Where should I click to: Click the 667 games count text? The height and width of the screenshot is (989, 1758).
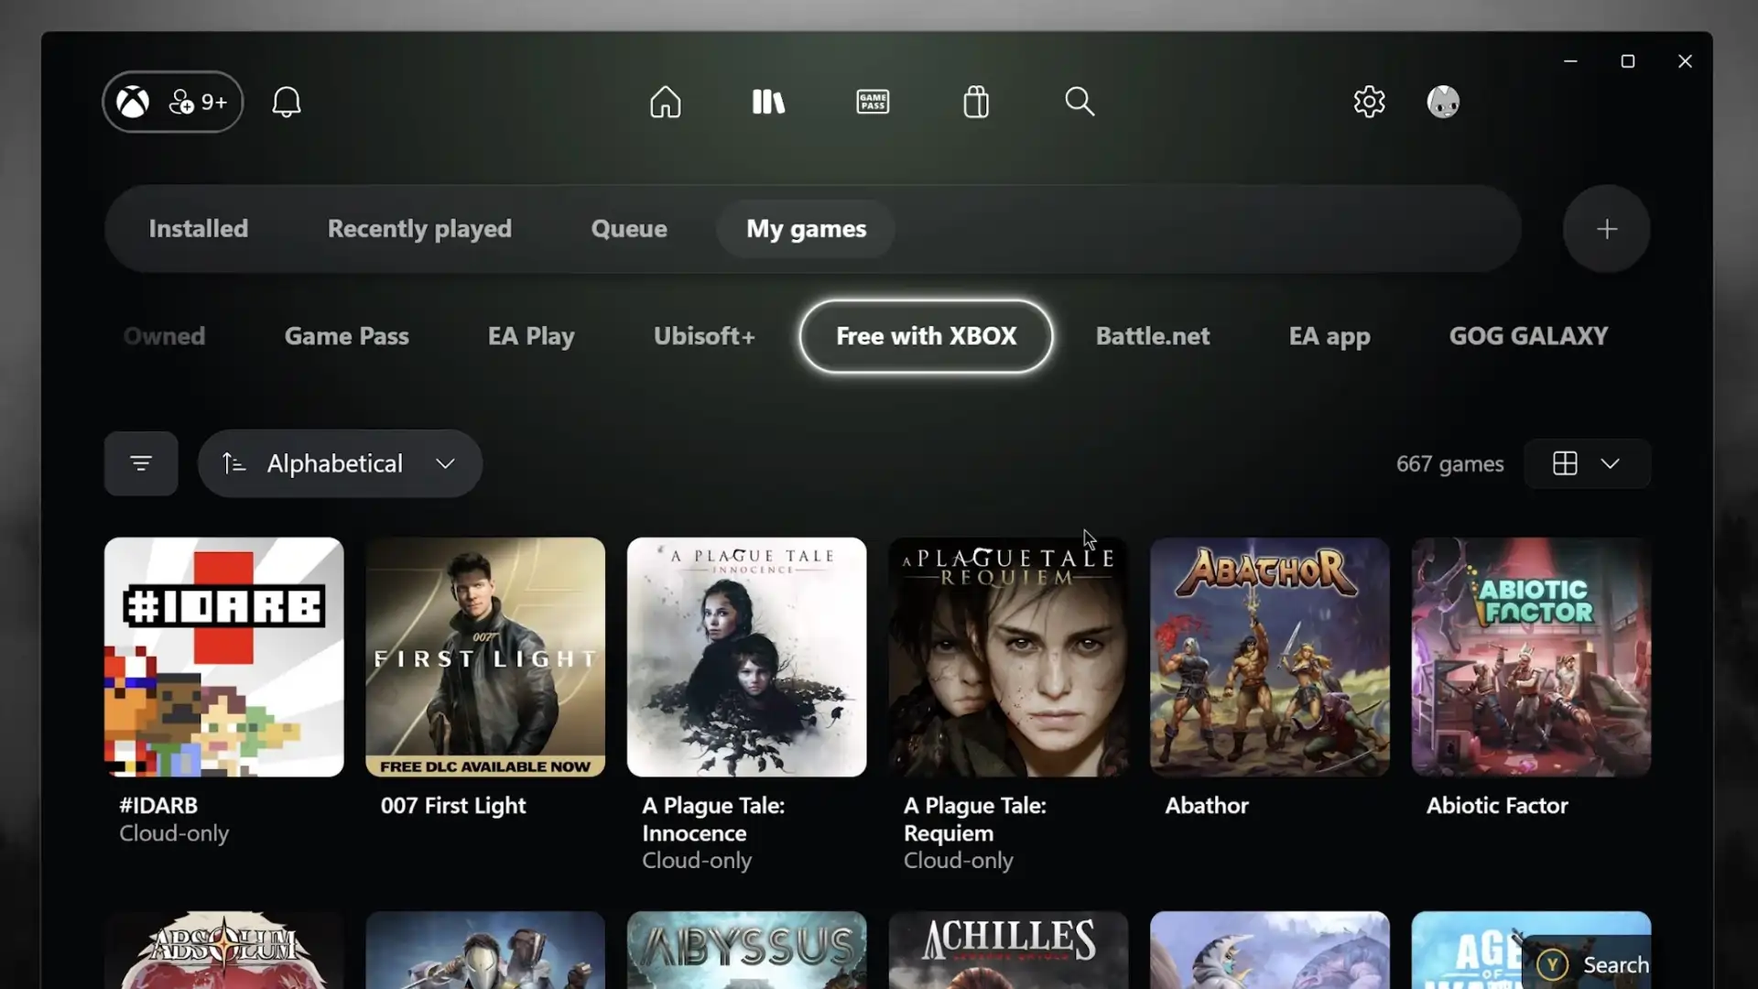click(1449, 464)
